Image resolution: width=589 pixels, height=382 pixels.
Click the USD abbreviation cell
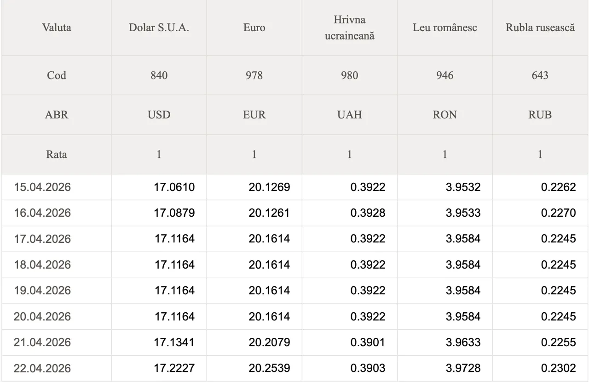159,115
